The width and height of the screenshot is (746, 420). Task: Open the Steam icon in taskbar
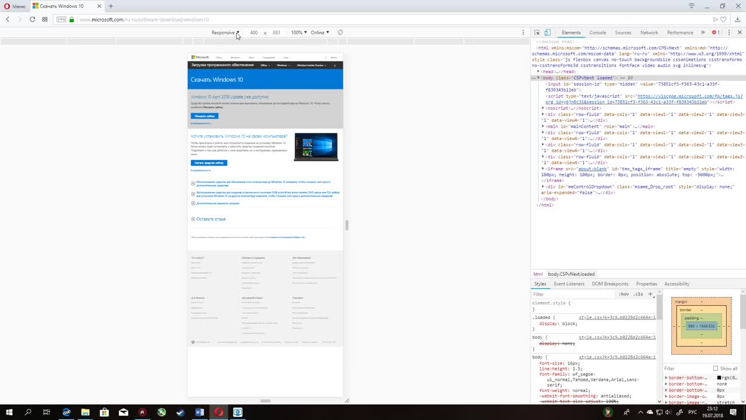(181, 412)
